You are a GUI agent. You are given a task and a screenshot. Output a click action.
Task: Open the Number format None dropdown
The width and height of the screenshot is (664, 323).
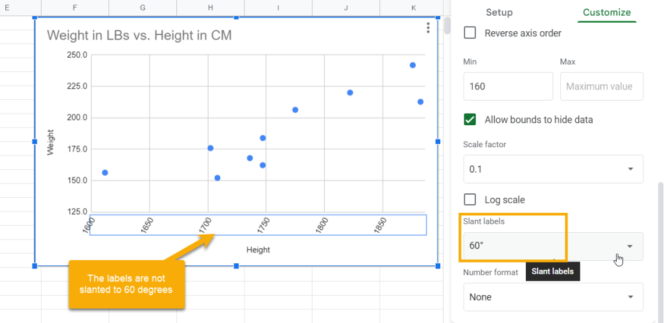pyautogui.click(x=553, y=297)
